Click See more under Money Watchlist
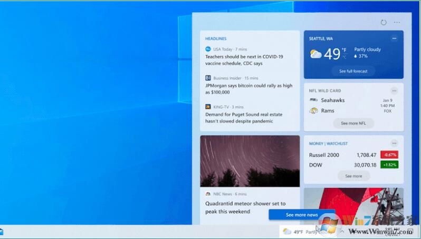 tap(353, 176)
